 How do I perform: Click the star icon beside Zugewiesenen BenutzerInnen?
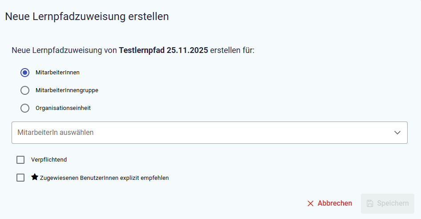(x=35, y=177)
